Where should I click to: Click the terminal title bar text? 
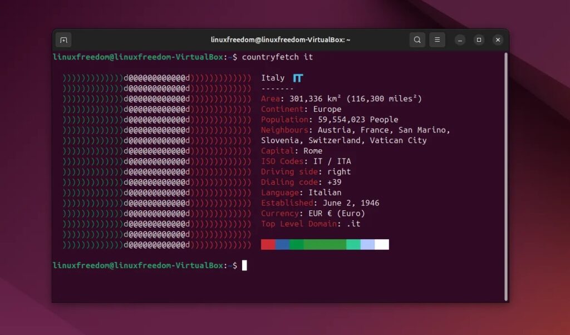click(280, 40)
